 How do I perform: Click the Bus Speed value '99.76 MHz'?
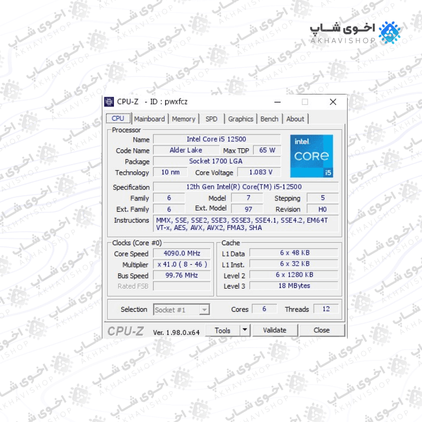pyautogui.click(x=182, y=275)
